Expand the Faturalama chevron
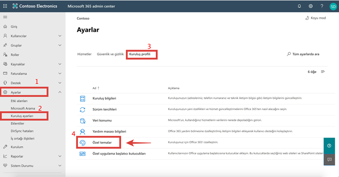339x177 pixels. tap(60, 74)
